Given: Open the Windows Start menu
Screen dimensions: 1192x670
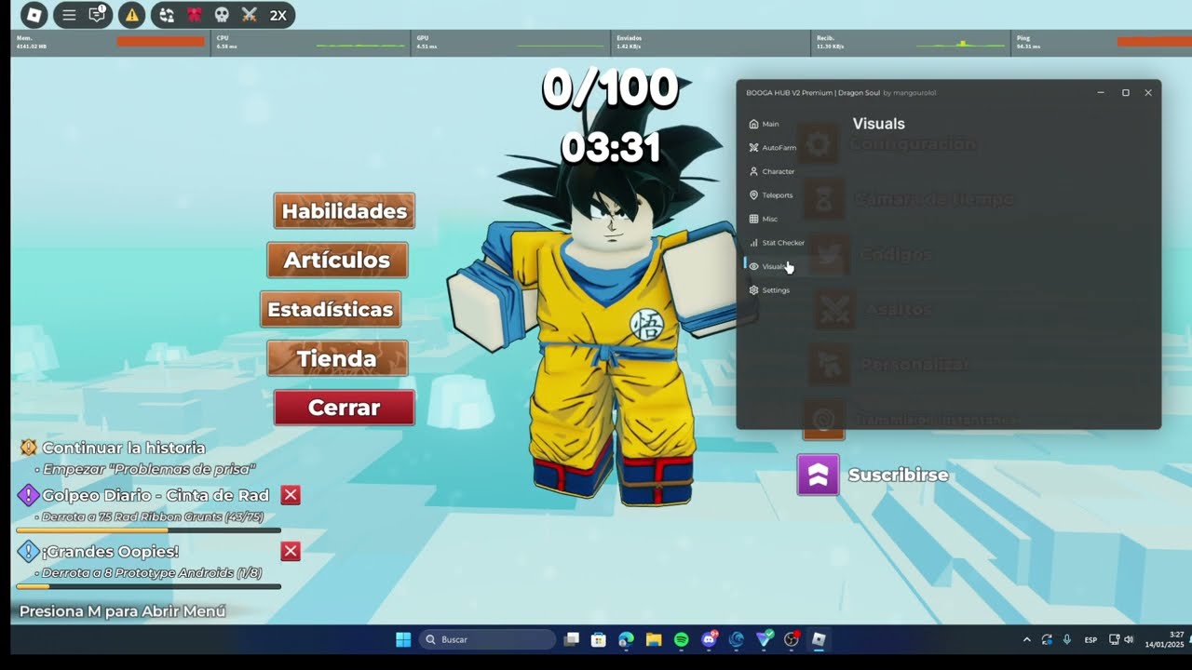Looking at the screenshot, I should pos(403,639).
